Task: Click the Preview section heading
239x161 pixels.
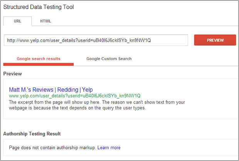Action: coord(12,74)
